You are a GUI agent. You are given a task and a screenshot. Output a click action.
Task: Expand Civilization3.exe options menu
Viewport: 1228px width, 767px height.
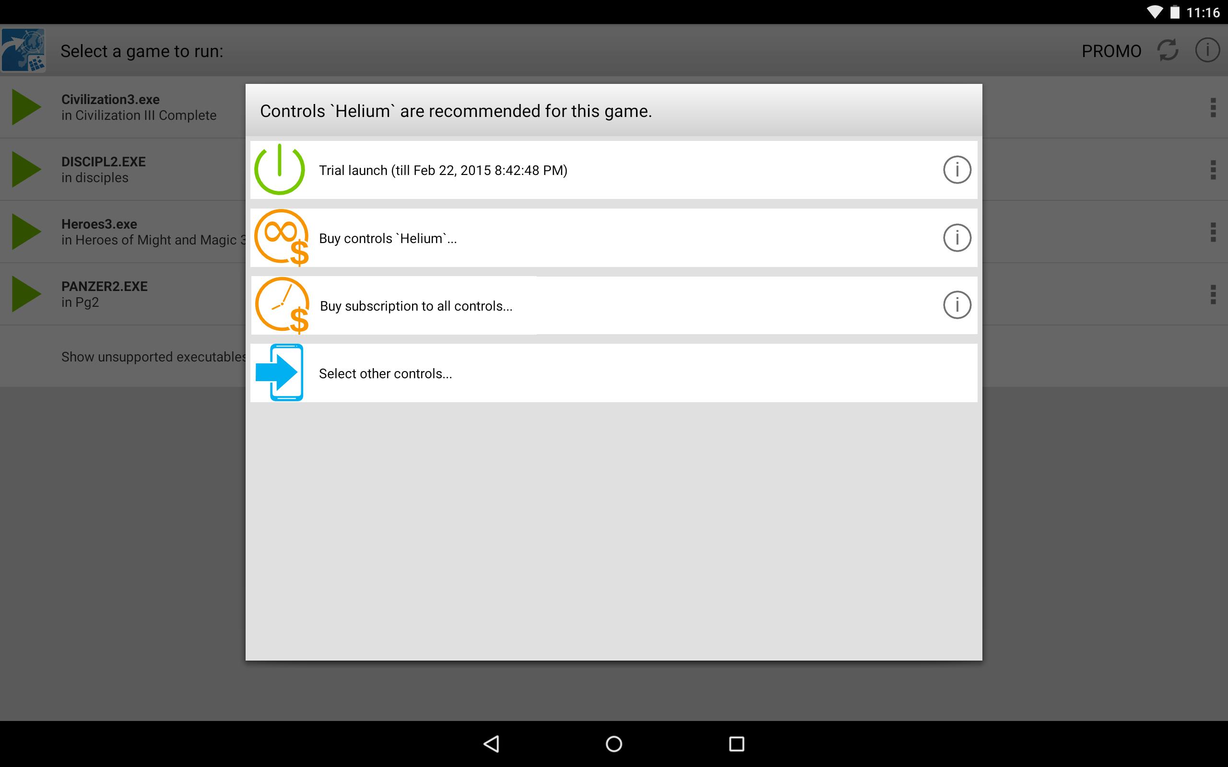(x=1213, y=107)
